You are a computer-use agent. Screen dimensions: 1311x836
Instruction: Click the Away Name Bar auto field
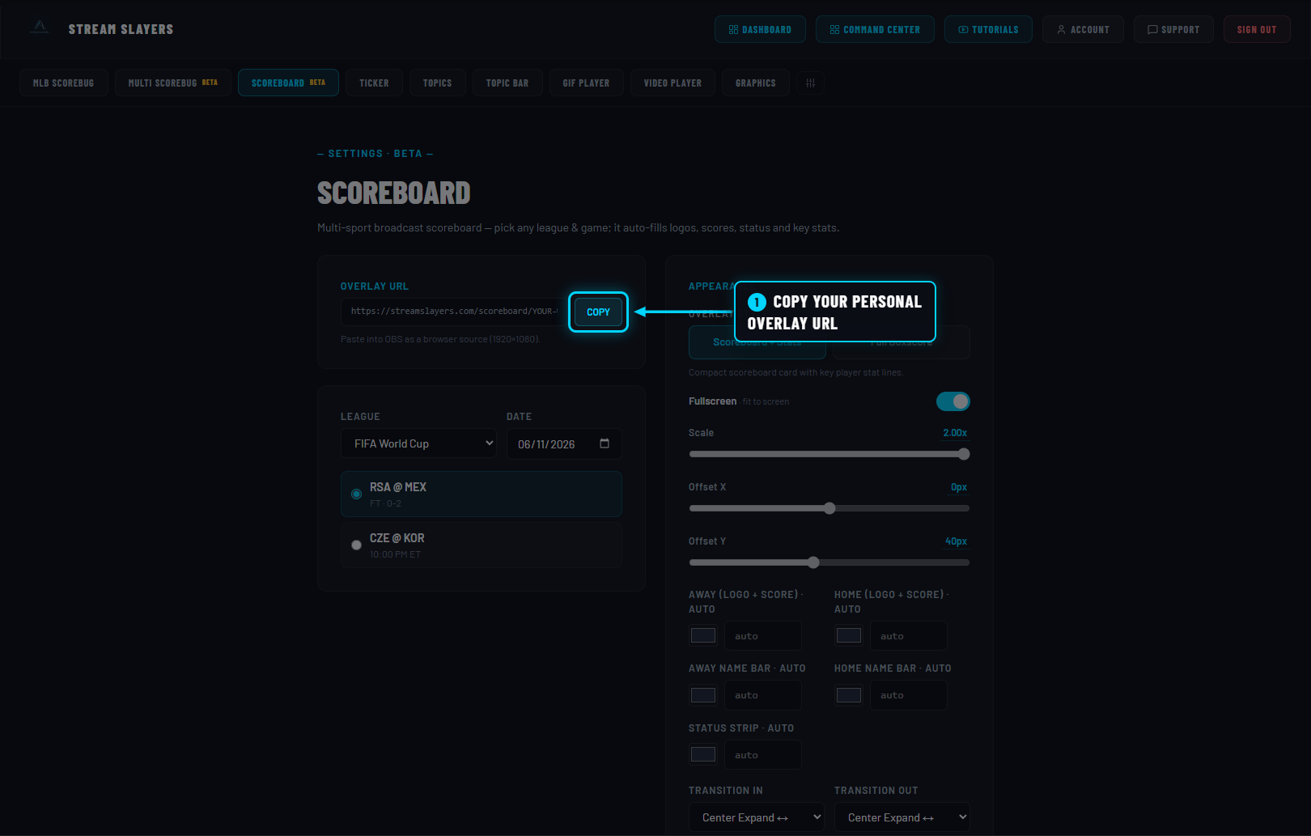coord(763,695)
